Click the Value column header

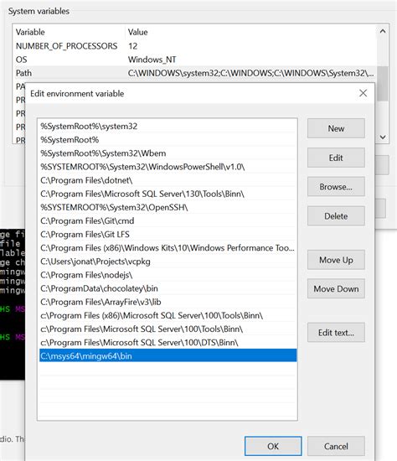click(x=251, y=32)
